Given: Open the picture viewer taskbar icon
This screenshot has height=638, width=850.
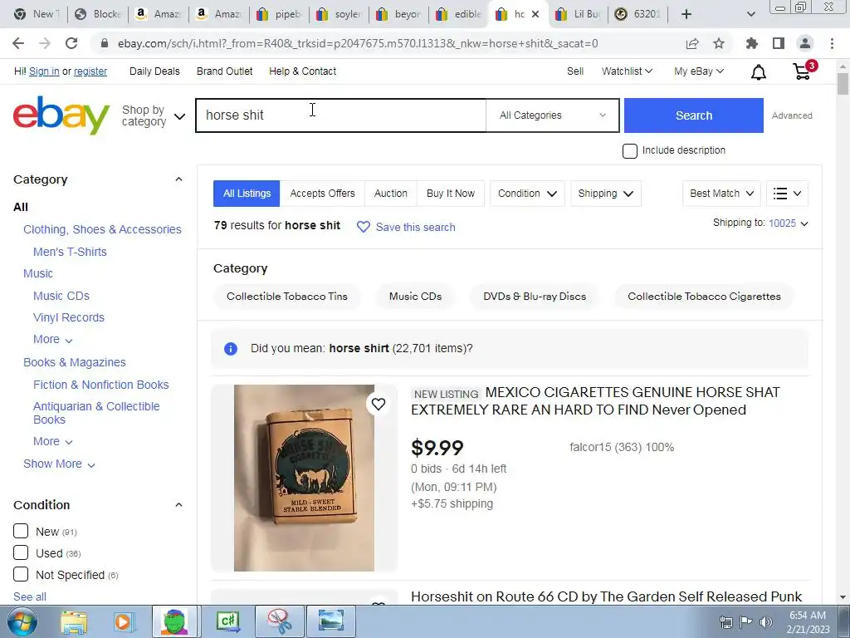Looking at the screenshot, I should [x=331, y=621].
